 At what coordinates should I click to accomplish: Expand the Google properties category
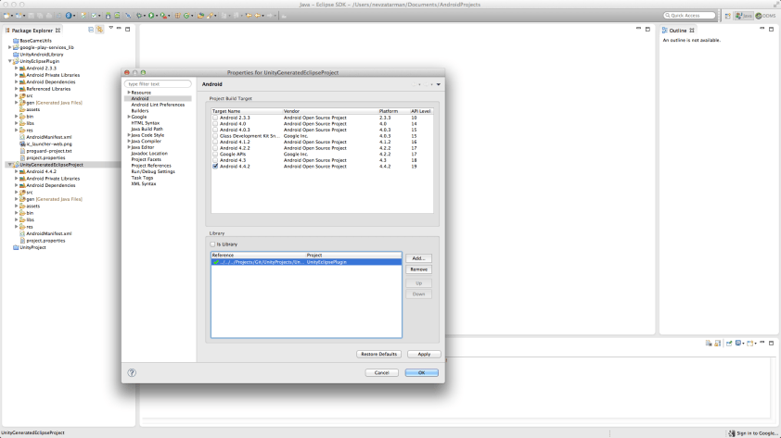coord(129,117)
